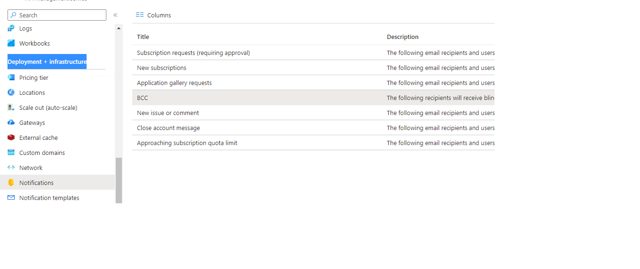Open the Columns chooser
640x269 pixels.
[153, 15]
